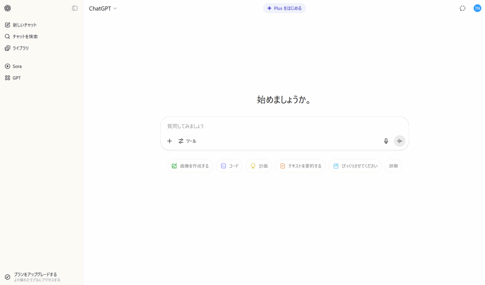Click the plus attach icon in the composer
The width and height of the screenshot is (485, 285).
(x=170, y=141)
